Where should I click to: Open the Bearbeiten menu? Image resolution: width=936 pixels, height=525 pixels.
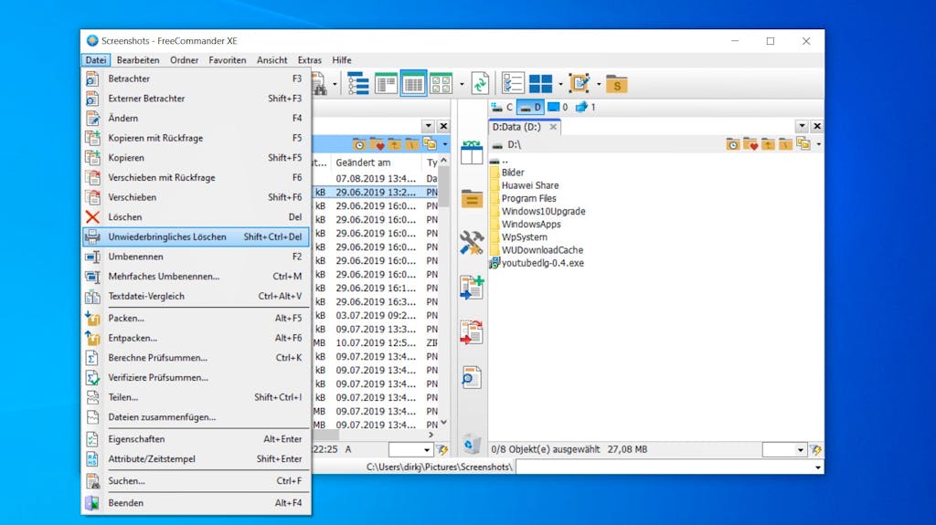click(x=138, y=60)
